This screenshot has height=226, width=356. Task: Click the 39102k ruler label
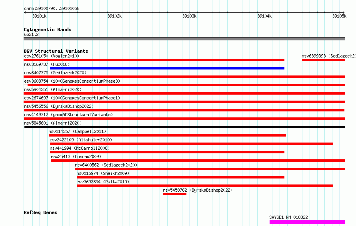click(x=114, y=16)
